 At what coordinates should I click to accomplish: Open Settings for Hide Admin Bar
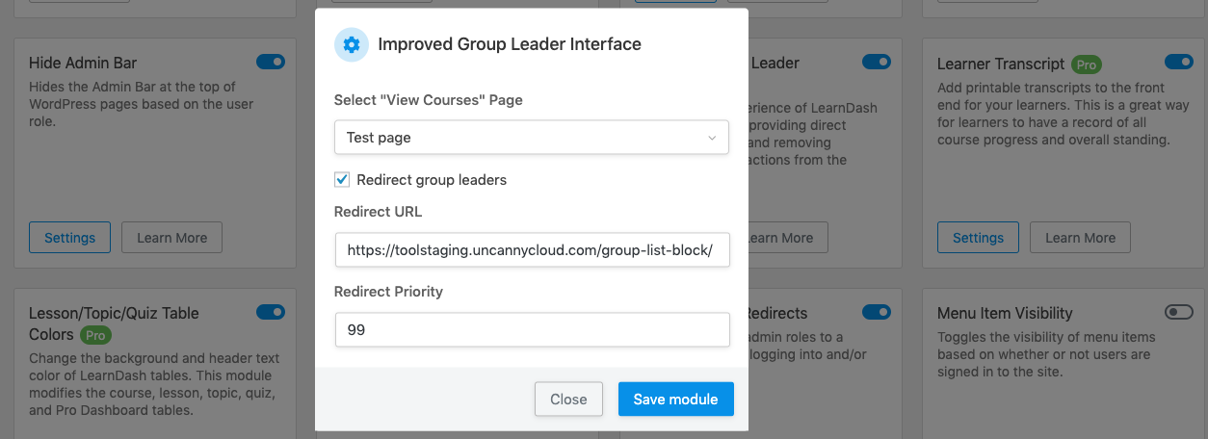coord(69,238)
